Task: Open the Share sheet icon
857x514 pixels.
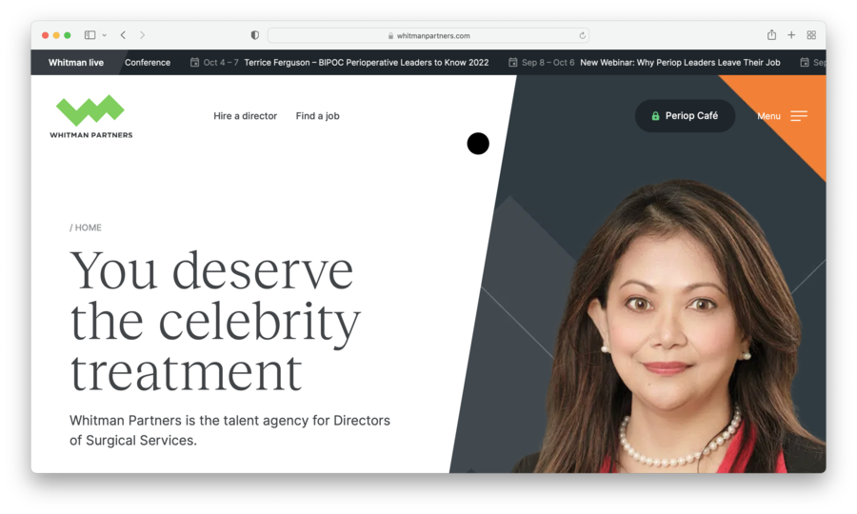Action: (x=771, y=35)
